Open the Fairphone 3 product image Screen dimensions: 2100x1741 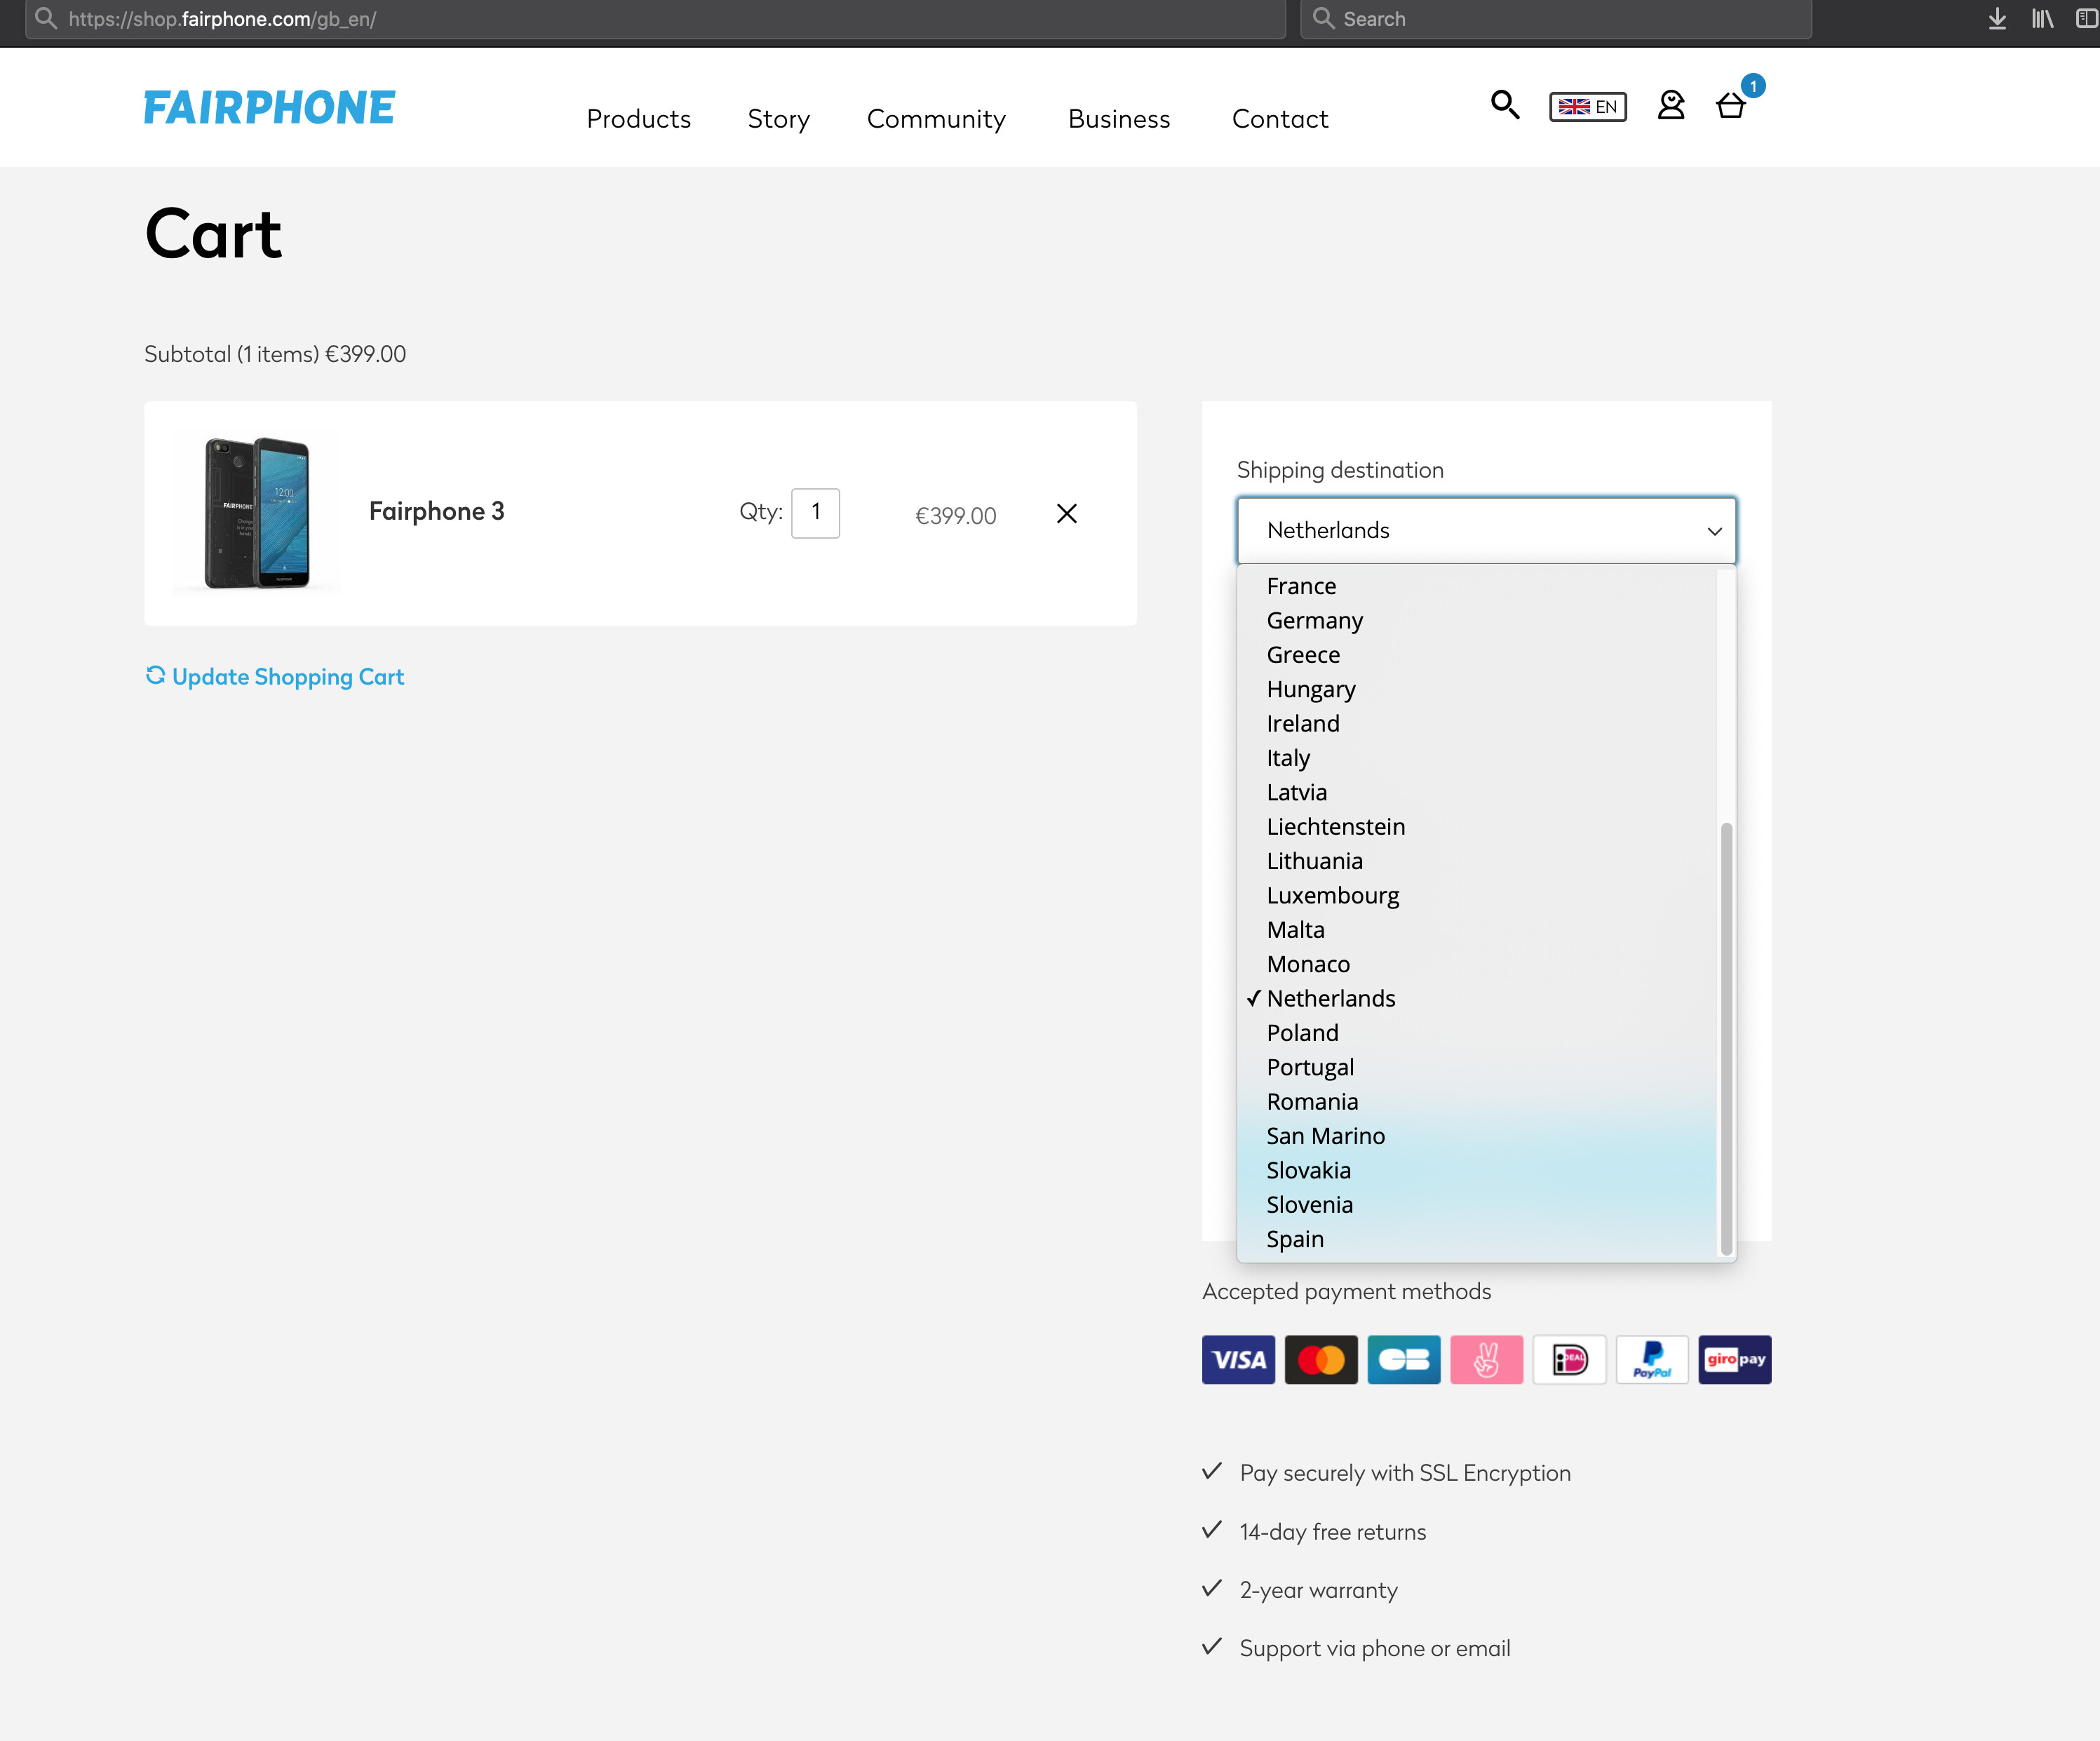pyautogui.click(x=257, y=513)
